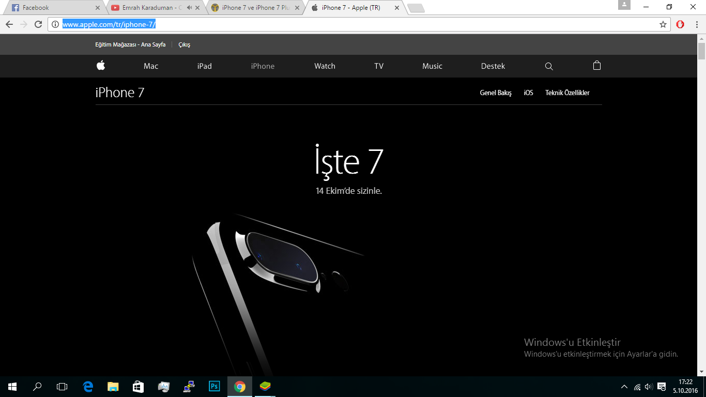The height and width of the screenshot is (397, 706).
Task: Go to the TV section
Action: (379, 66)
